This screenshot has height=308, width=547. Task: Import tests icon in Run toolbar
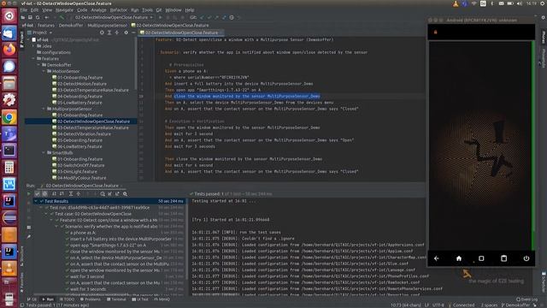pyautogui.click(x=110, y=194)
